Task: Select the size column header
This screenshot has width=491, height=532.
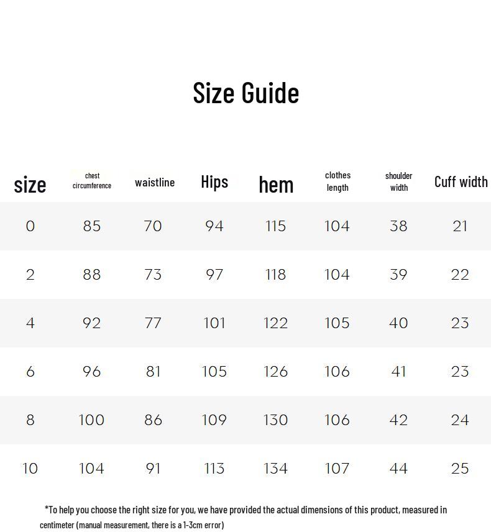Action: pos(30,185)
